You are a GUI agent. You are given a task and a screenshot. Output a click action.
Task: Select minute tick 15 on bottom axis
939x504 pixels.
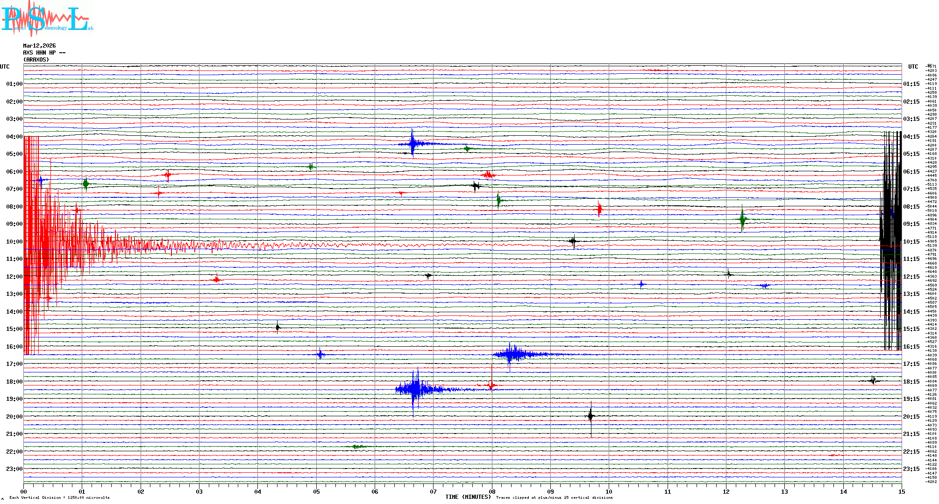click(x=901, y=491)
